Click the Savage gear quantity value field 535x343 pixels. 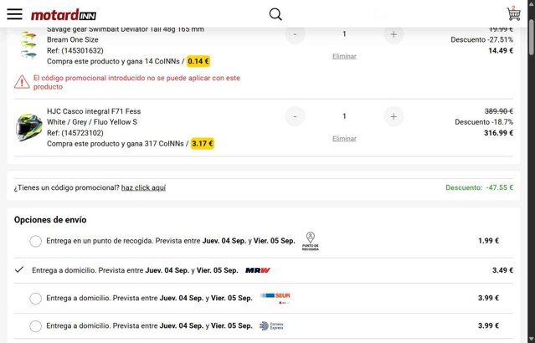click(x=344, y=34)
